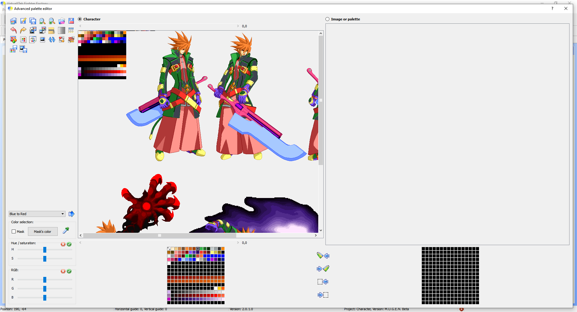Click the ball grid swap icon
This screenshot has width=577, height=312.
(71, 40)
